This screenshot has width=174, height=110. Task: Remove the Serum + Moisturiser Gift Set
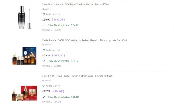46,102
